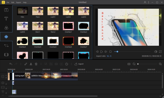
Task: Click the Zoom tool icon in toolbar
Action: tap(51, 64)
